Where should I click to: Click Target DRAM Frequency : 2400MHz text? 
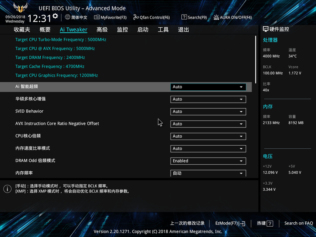(50, 58)
